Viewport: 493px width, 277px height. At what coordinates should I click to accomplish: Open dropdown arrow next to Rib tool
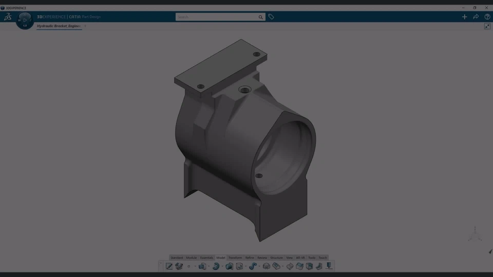[x=259, y=266]
